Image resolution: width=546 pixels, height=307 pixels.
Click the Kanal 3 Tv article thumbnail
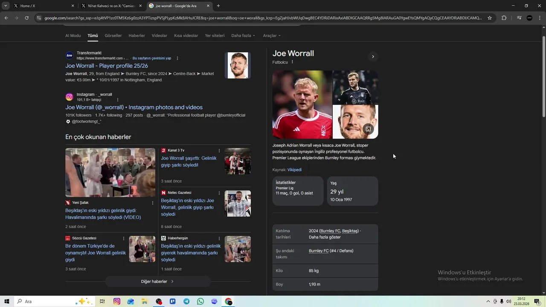(x=238, y=161)
